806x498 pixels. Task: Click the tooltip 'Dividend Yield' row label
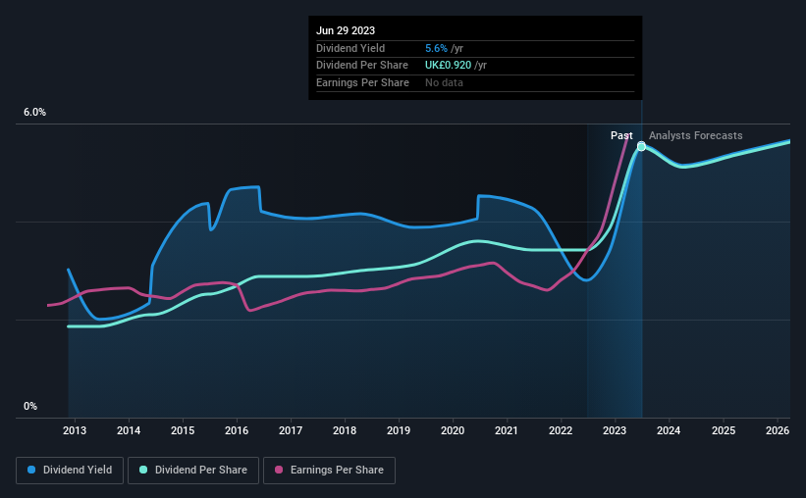[350, 48]
